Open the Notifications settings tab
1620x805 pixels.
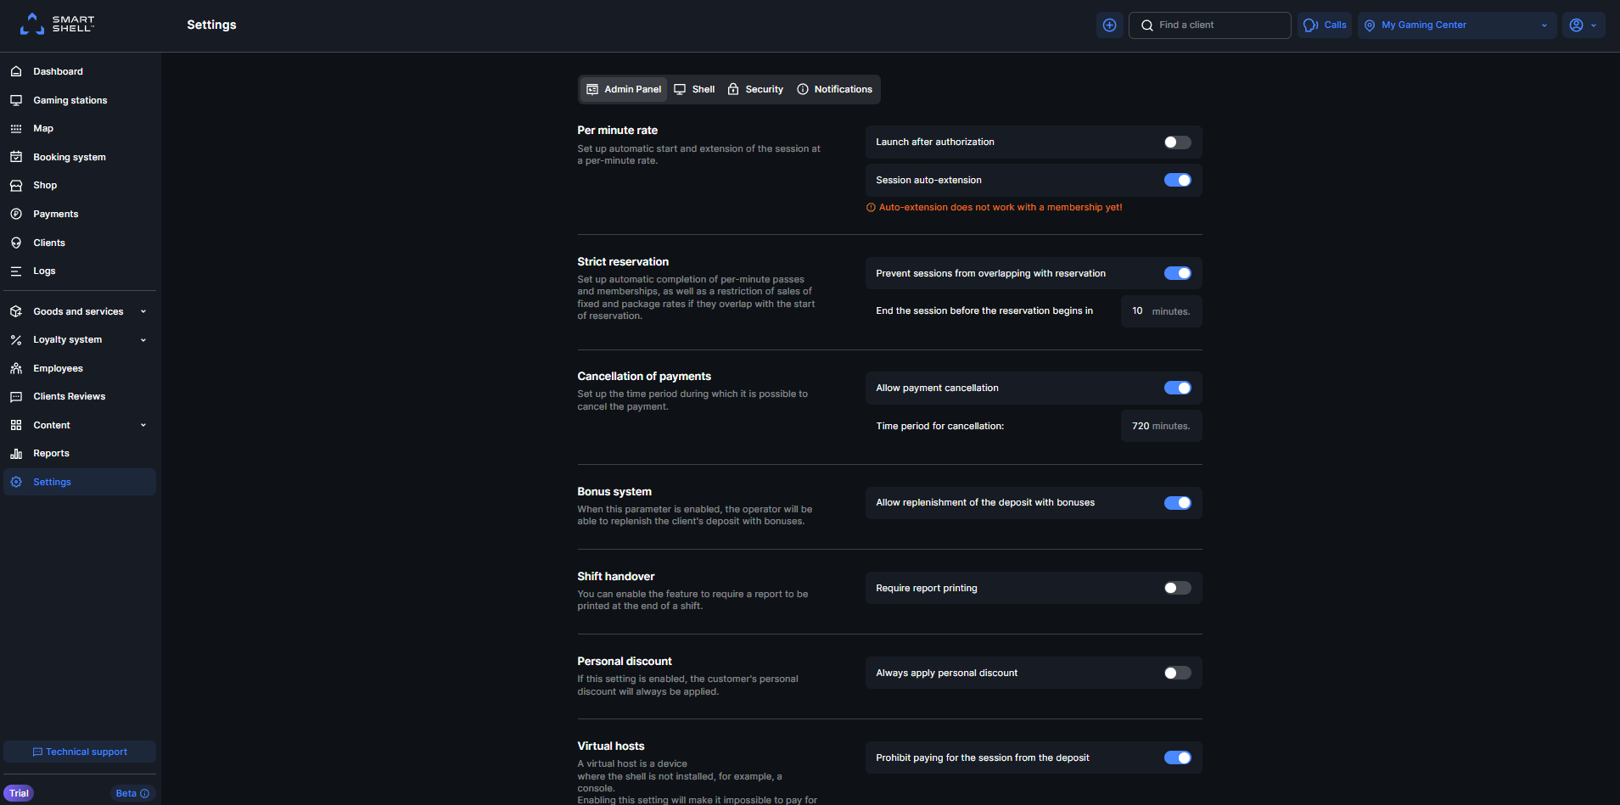tap(834, 89)
